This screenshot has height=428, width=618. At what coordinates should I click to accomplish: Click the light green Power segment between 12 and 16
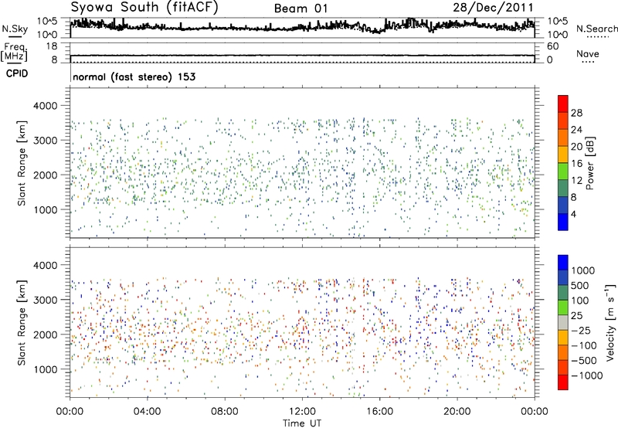[x=563, y=172]
